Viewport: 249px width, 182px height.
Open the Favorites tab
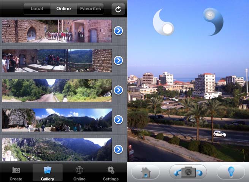(90, 9)
